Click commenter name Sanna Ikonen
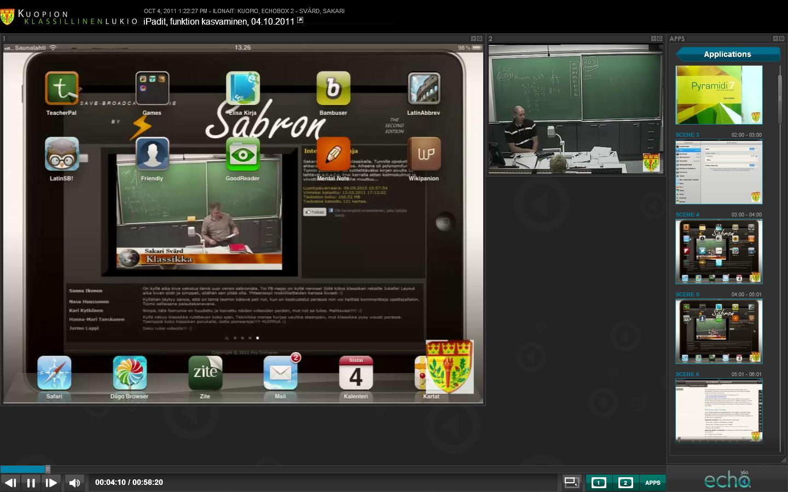This screenshot has width=788, height=492. tap(85, 291)
